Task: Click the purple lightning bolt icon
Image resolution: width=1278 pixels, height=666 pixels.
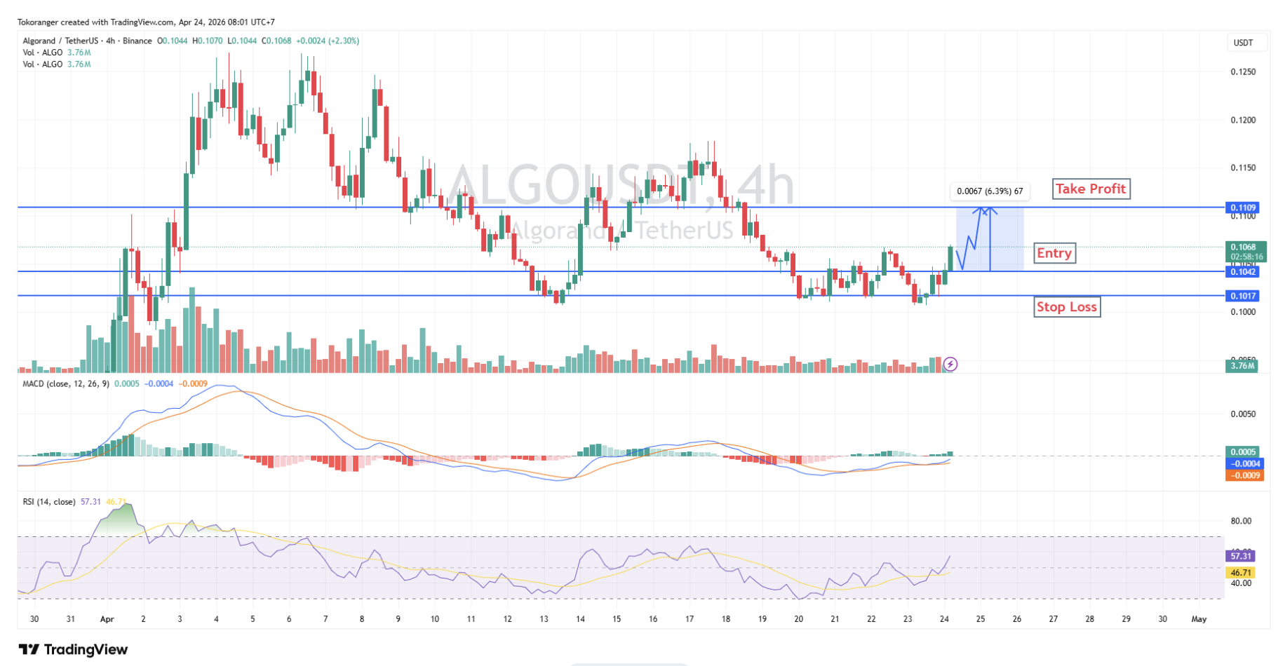Action: pos(950,364)
